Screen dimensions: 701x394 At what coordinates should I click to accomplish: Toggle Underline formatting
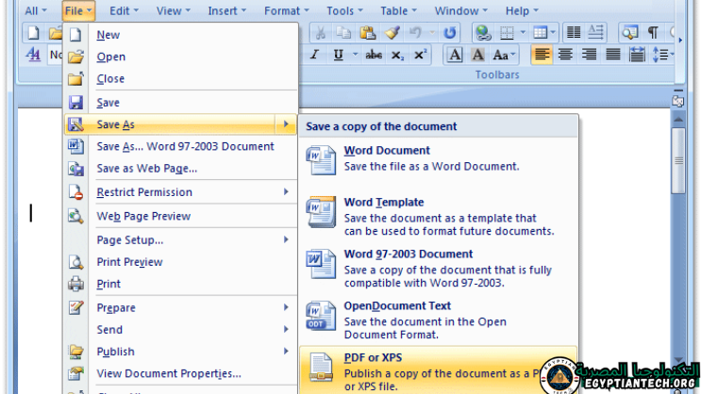(339, 55)
